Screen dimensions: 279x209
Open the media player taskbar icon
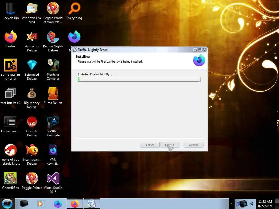tap(41, 204)
